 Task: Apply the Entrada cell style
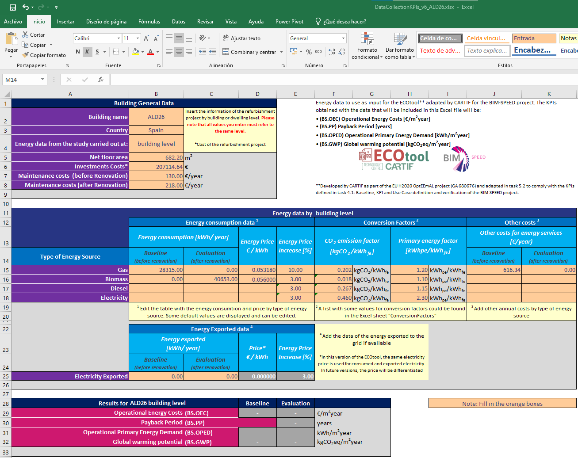pyautogui.click(x=534, y=38)
